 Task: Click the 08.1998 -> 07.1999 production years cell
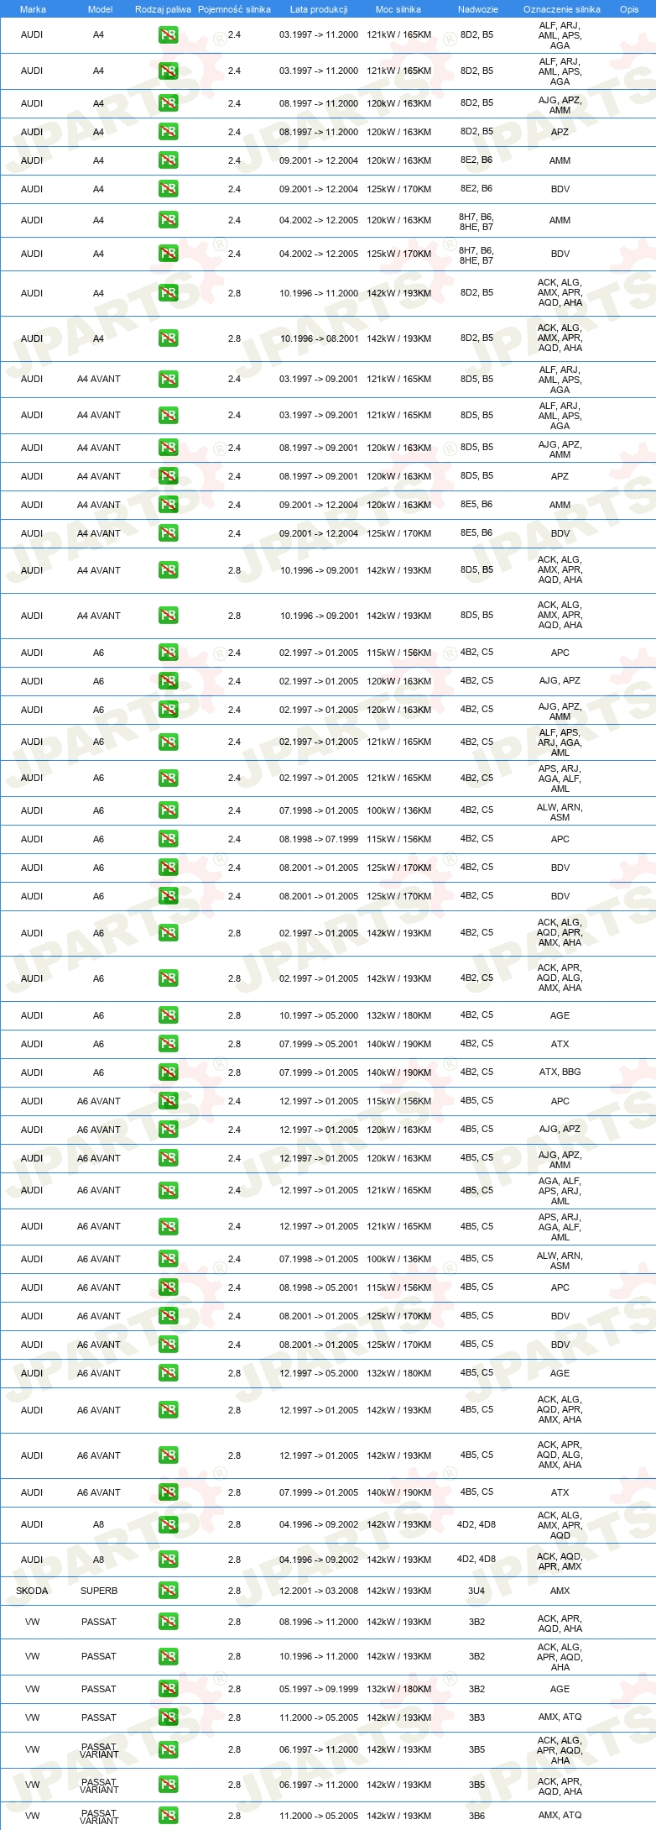coord(319,840)
